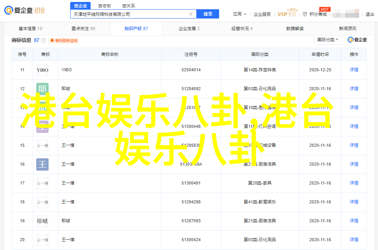Click the 商标名称 column header
The width and height of the screenshot is (378, 250).
[x=110, y=54]
